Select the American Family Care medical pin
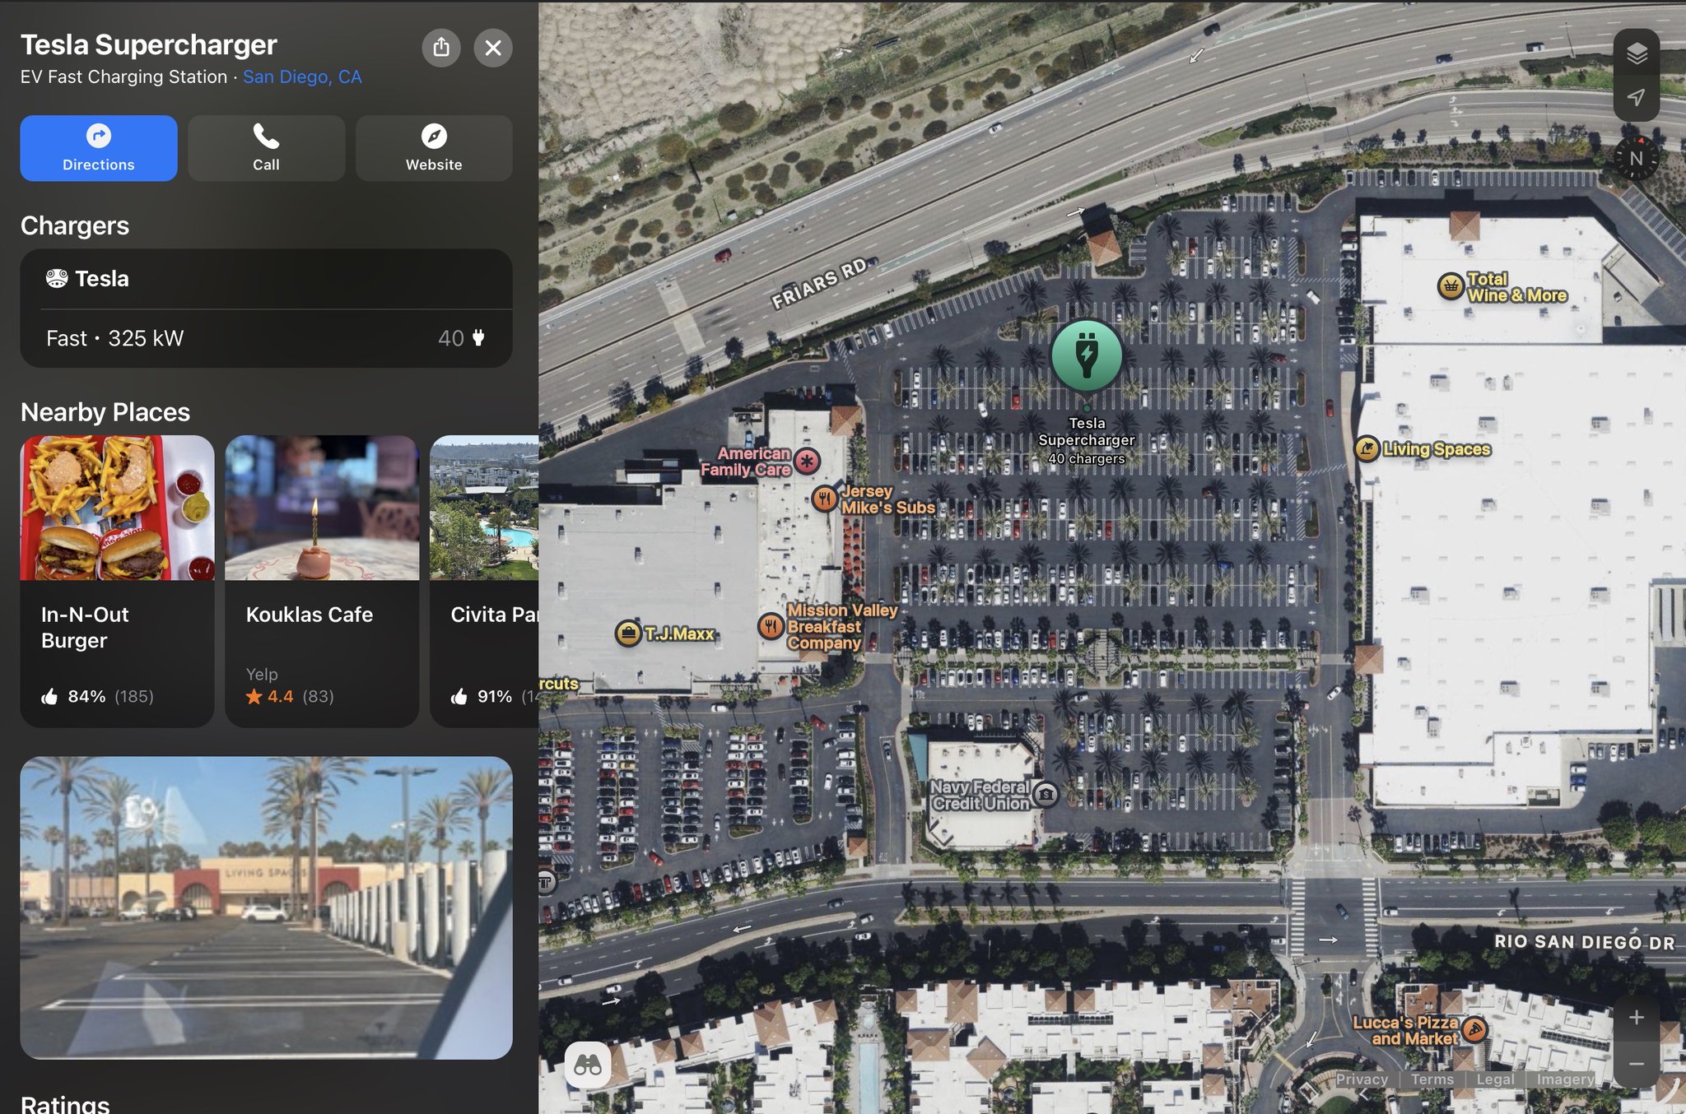 (807, 462)
